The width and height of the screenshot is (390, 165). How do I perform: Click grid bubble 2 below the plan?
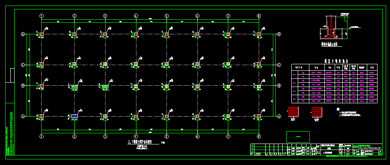point(74,136)
